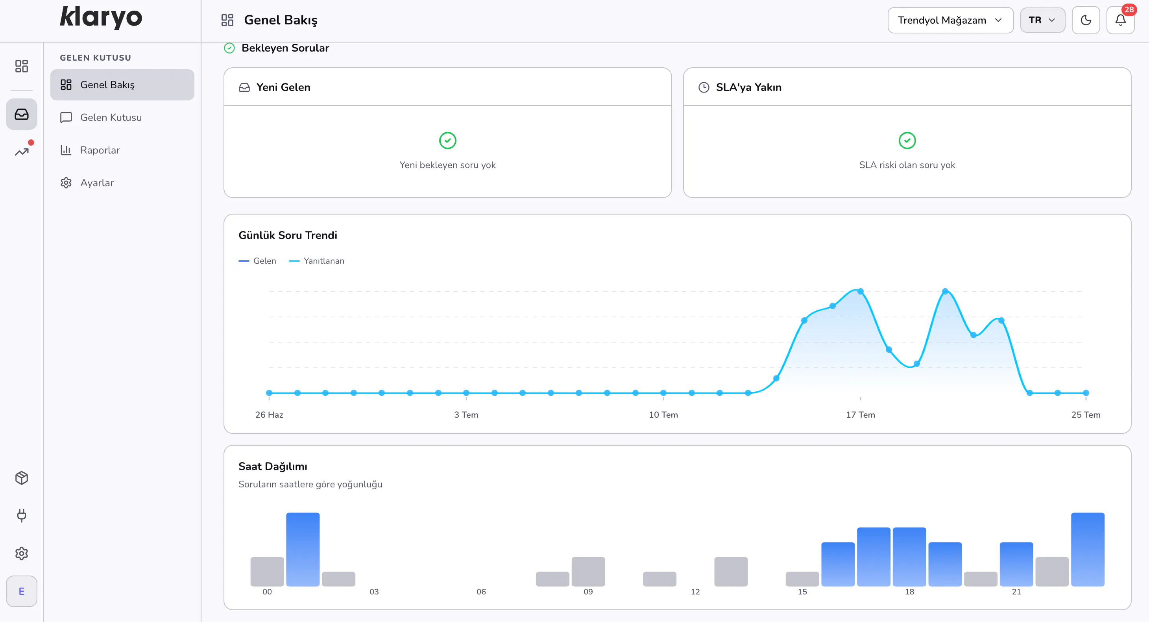Viewport: 1149px width, 622px height.
Task: Click the 00 hour gray bar
Action: [x=267, y=572]
